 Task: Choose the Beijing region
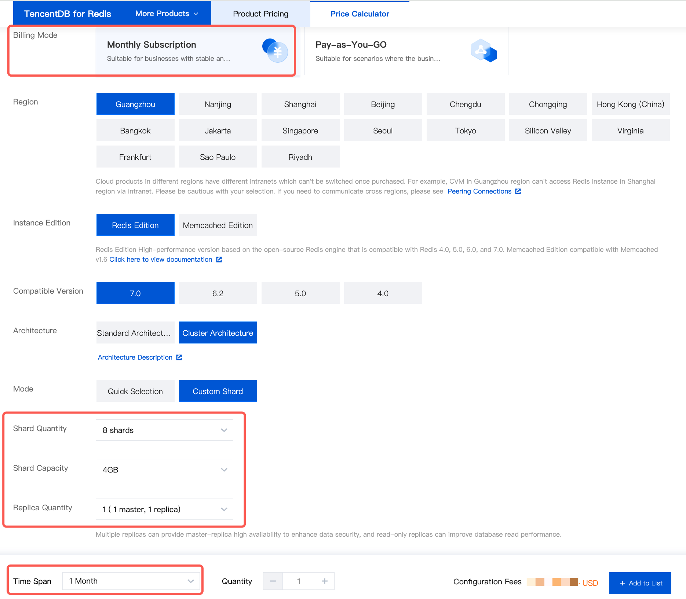pos(383,104)
